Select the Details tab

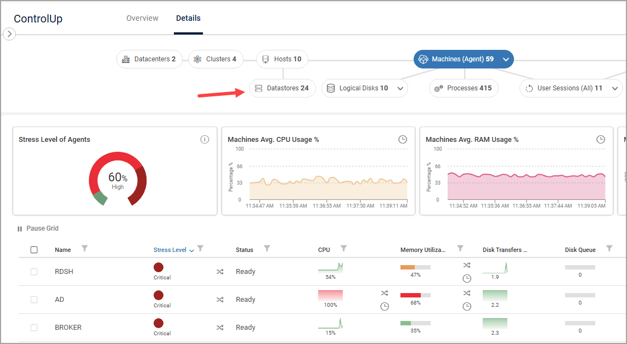pos(188,18)
